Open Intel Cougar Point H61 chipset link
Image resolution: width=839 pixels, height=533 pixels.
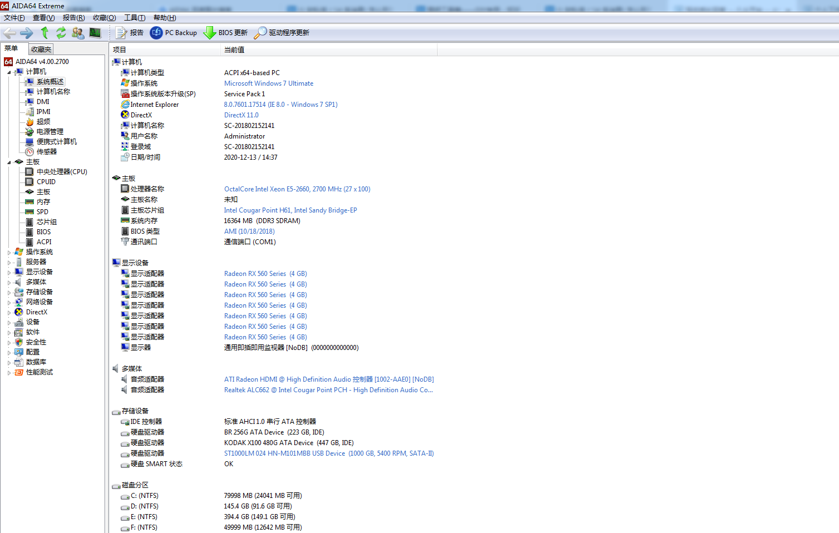290,210
